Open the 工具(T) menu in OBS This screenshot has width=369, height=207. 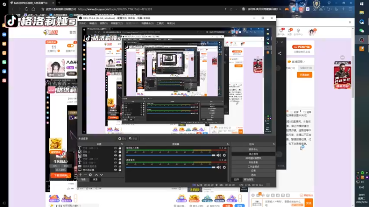click(160, 23)
